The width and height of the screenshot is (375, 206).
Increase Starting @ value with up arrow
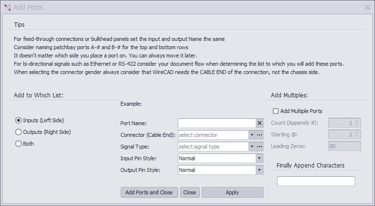click(356, 132)
